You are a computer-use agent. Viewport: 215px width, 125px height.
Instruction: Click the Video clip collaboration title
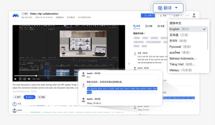44,14
